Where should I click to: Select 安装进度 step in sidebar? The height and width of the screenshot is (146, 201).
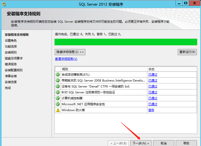(x=11, y=82)
